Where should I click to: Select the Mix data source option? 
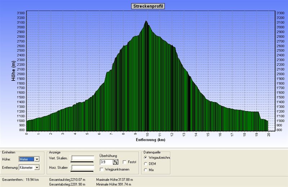145,170
